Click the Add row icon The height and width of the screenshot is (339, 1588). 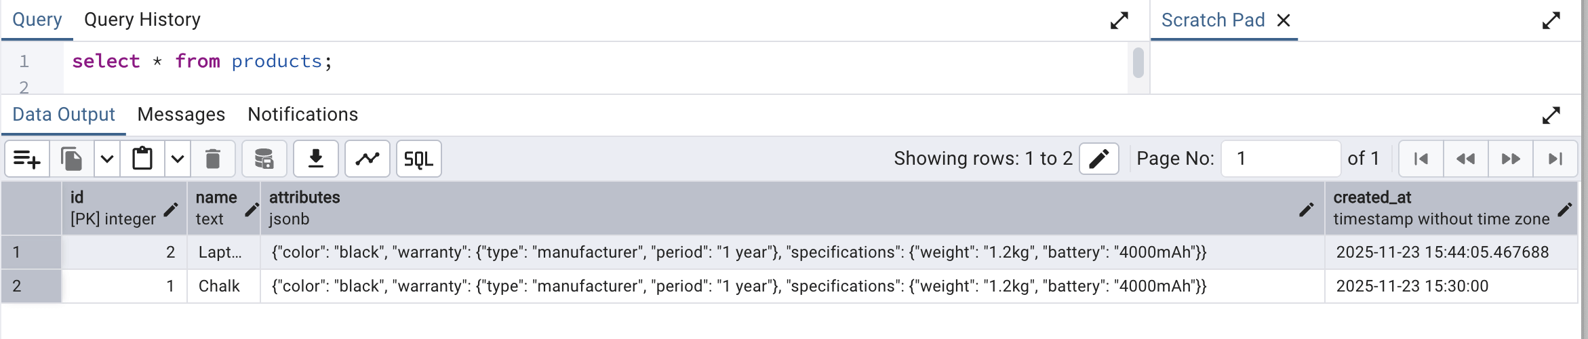(x=27, y=159)
